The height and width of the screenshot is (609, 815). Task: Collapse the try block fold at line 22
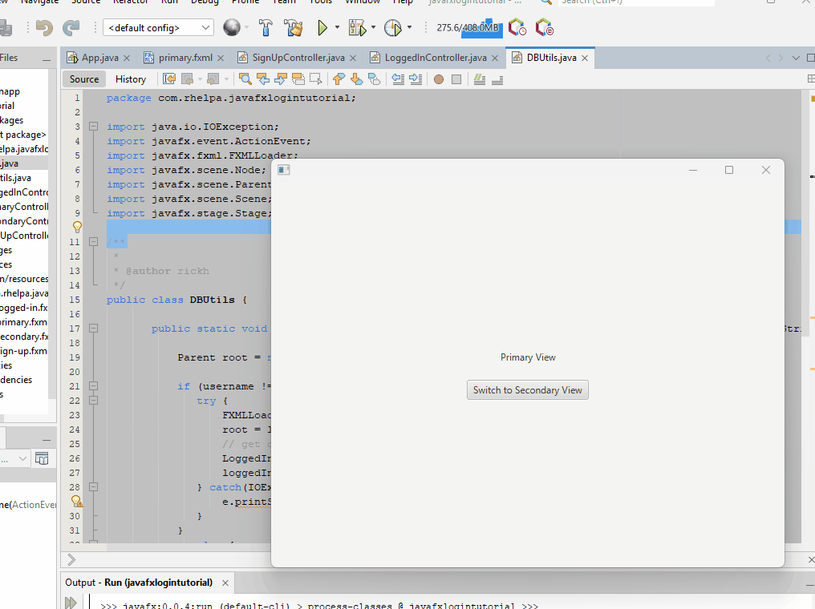click(94, 401)
